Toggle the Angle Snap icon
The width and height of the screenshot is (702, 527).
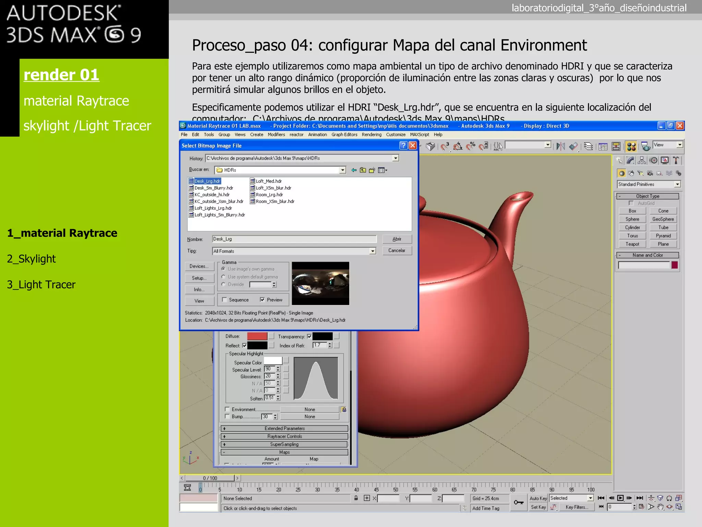tap(458, 147)
